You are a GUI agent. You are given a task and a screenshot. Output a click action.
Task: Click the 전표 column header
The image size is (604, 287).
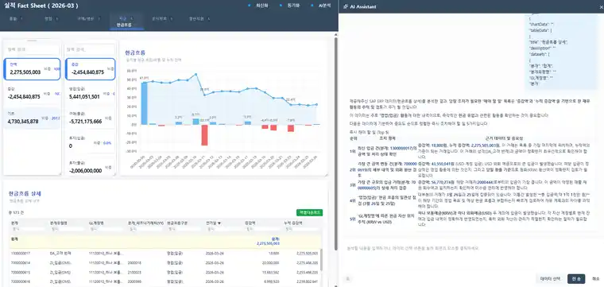point(14,223)
